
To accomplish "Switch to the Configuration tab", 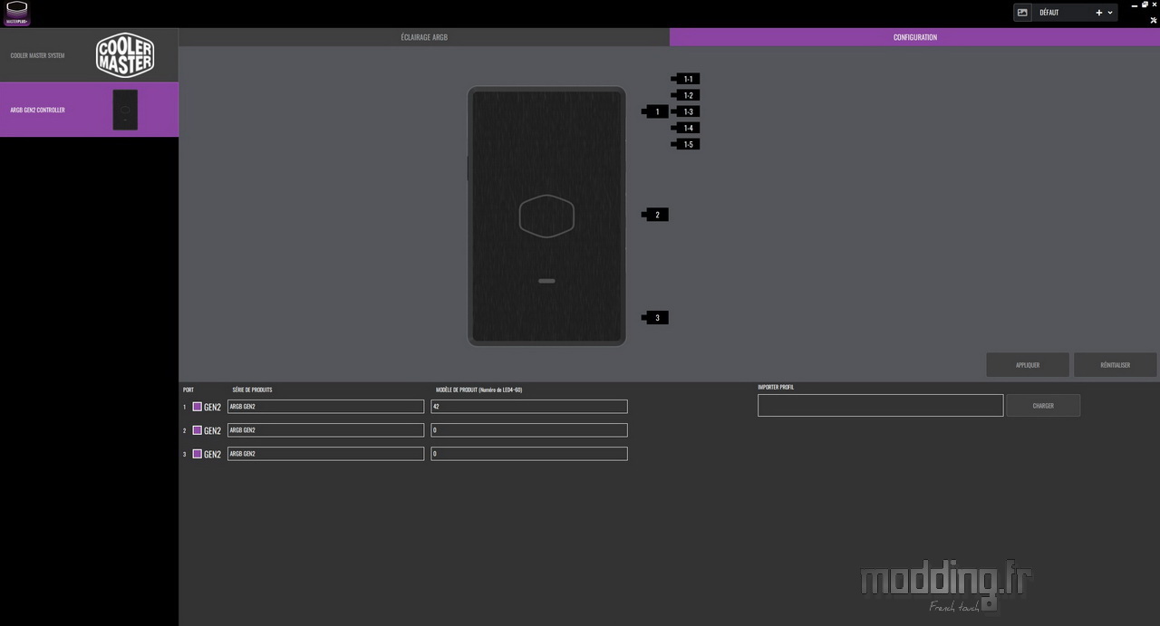I will click(914, 37).
